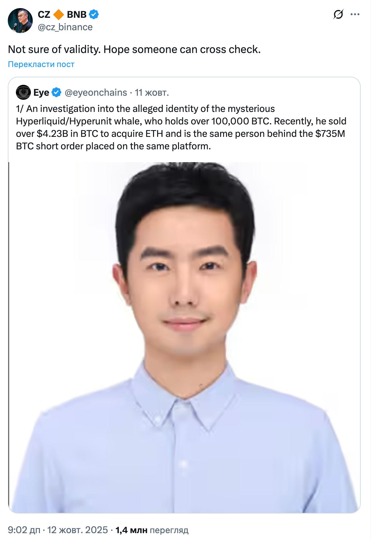The image size is (371, 540).
Task: Click the CZ BNB display name
Action: click(x=62, y=14)
